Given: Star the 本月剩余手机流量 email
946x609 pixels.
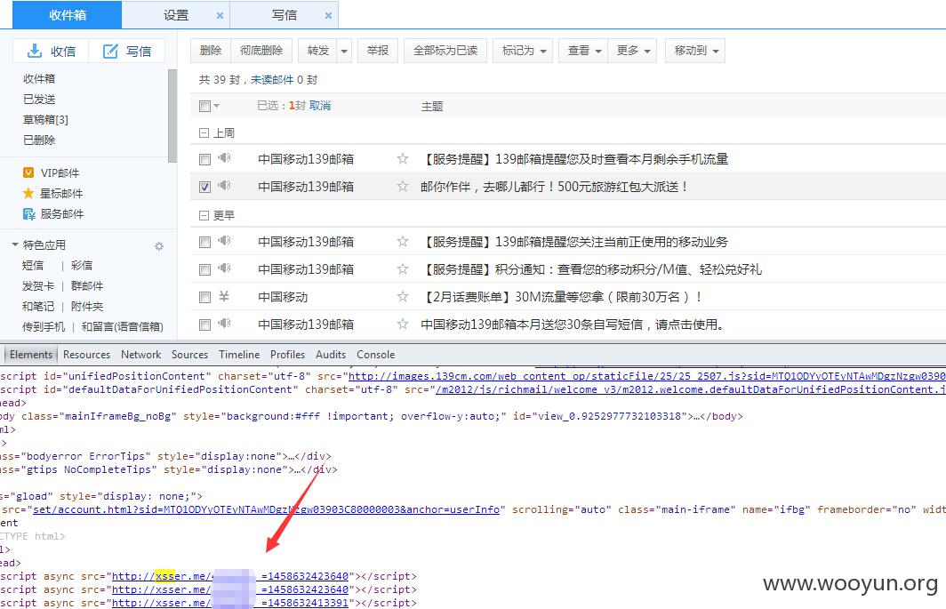Looking at the screenshot, I should pos(403,159).
